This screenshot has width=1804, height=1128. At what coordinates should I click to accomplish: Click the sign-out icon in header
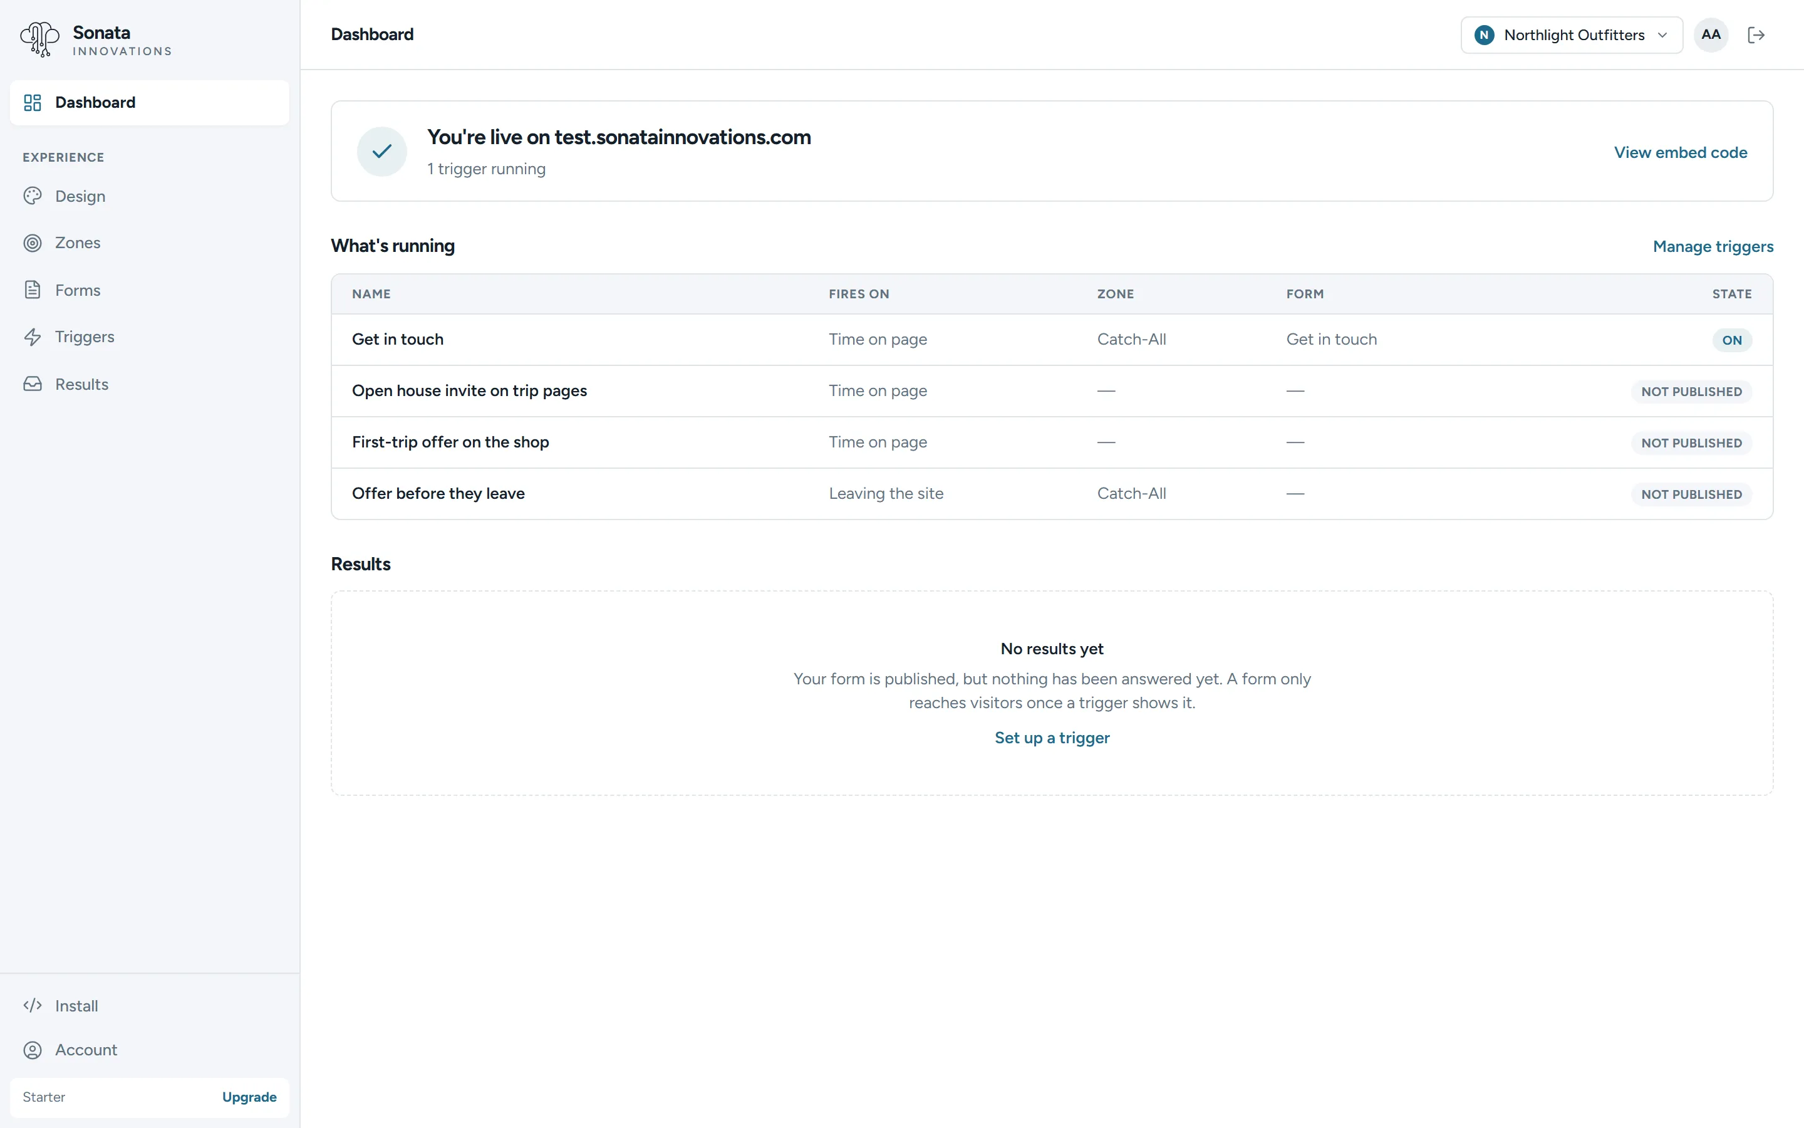coord(1756,35)
